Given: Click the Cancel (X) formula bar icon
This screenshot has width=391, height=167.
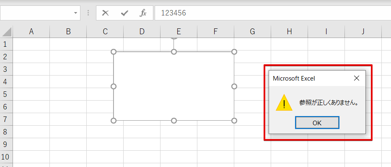Looking at the screenshot, I should pyautogui.click(x=106, y=13).
